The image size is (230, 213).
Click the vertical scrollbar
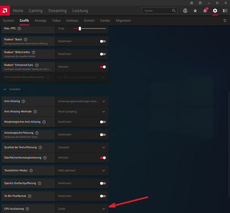[229, 144]
